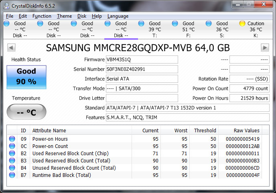Click status orb of Power-on Count row
Image resolution: width=276 pixels, height=193 pixels.
tap(12, 146)
